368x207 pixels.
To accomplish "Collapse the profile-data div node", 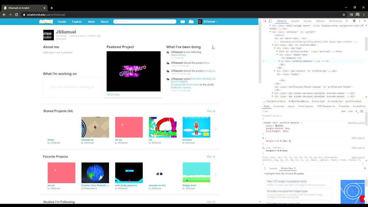I will (x=273, y=45).
